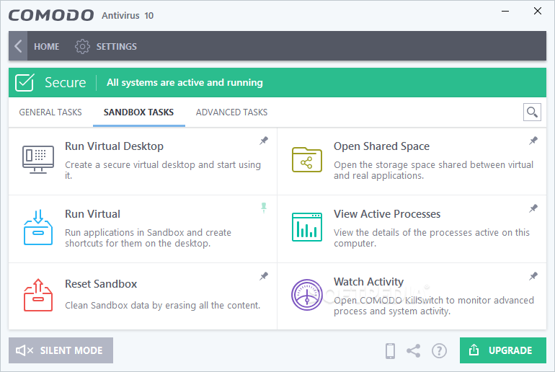Click 'View the details of the processes' description
Viewport: 555px width, 372px height.
click(432, 238)
